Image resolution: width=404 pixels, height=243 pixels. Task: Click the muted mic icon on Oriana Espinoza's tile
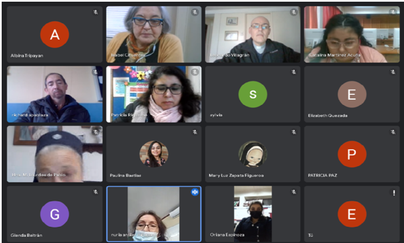pos(294,192)
